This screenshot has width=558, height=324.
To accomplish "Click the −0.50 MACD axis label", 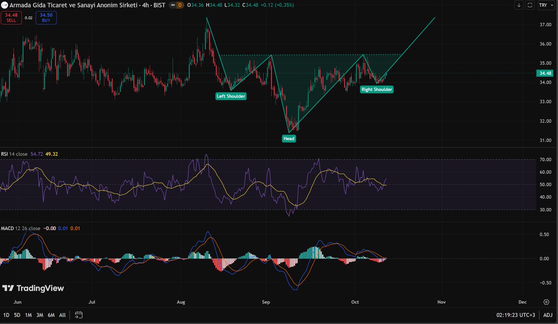I will 545,282.
